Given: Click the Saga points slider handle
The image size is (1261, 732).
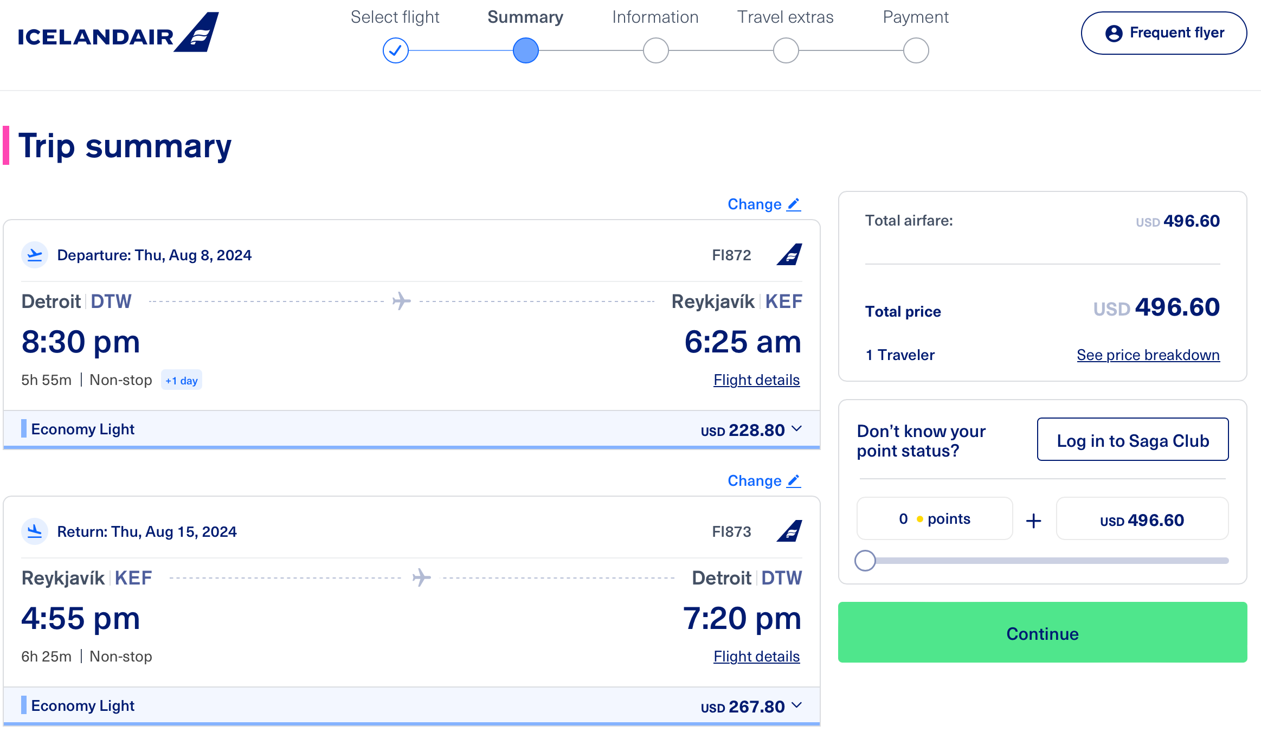Looking at the screenshot, I should tap(865, 561).
